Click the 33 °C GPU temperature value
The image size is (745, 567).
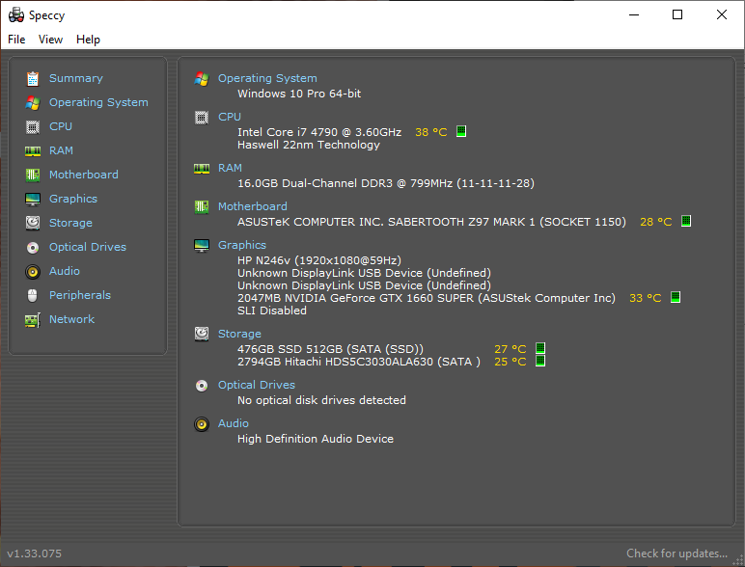pyautogui.click(x=646, y=298)
